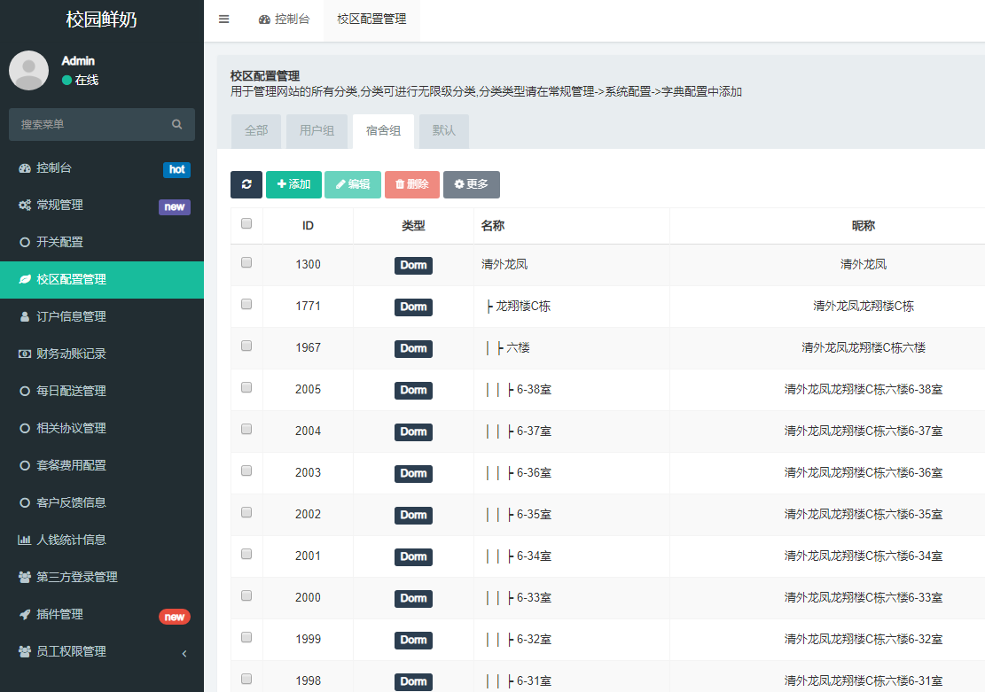The image size is (985, 692).
Task: Open 人钱统计信息 chart icon item
Action: click(25, 540)
